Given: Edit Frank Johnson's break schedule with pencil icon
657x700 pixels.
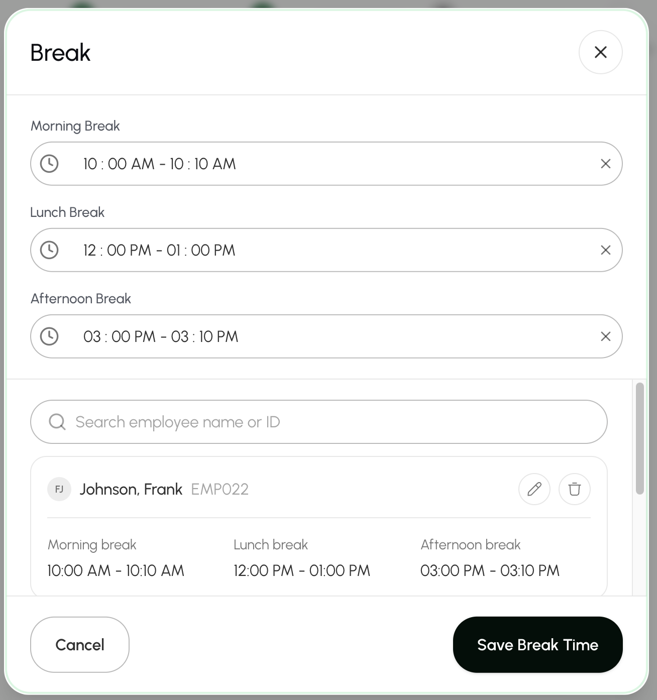Looking at the screenshot, I should (x=534, y=489).
